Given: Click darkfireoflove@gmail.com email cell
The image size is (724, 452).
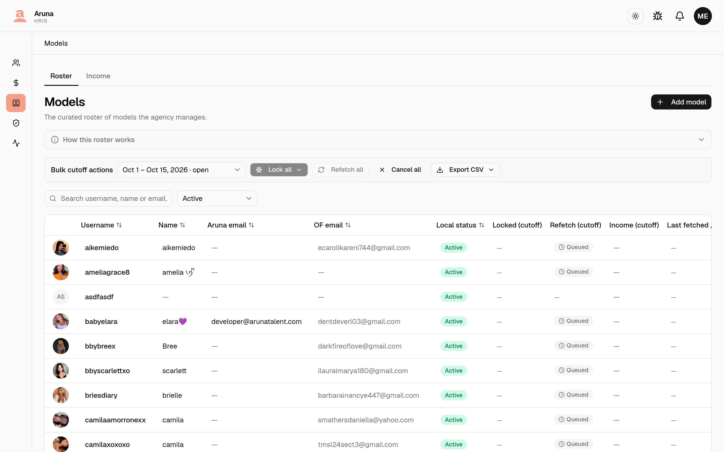Looking at the screenshot, I should (x=359, y=346).
